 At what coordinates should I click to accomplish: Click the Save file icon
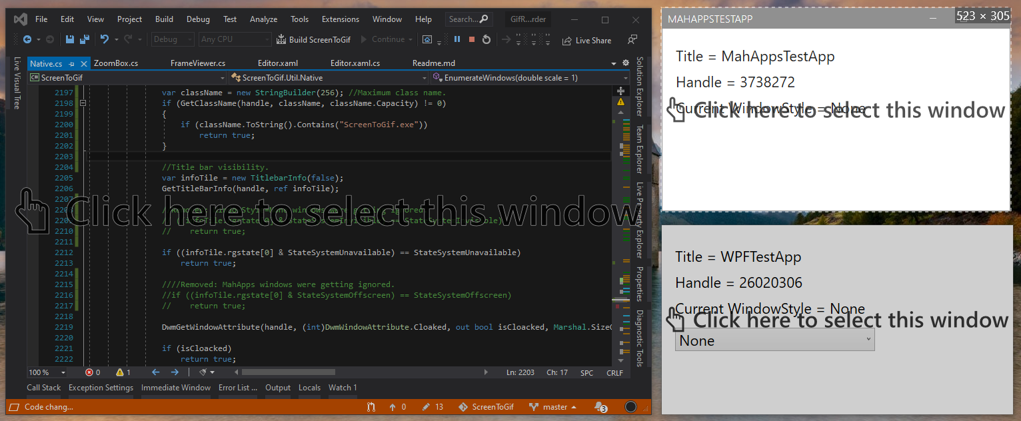pyautogui.click(x=70, y=40)
